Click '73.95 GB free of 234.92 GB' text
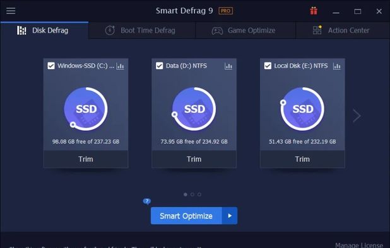Screen dimensions: 390x248 click(194, 142)
